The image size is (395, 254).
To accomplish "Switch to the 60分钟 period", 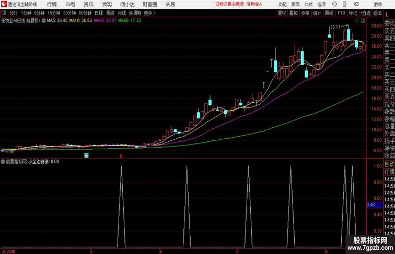I will coord(85,13).
